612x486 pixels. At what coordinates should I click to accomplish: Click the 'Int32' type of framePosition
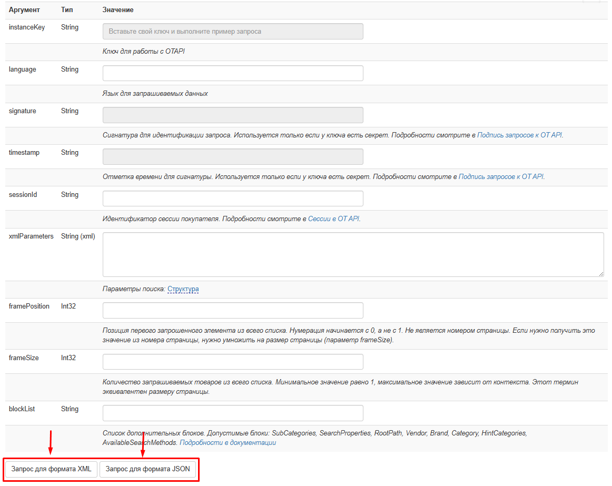pos(68,306)
